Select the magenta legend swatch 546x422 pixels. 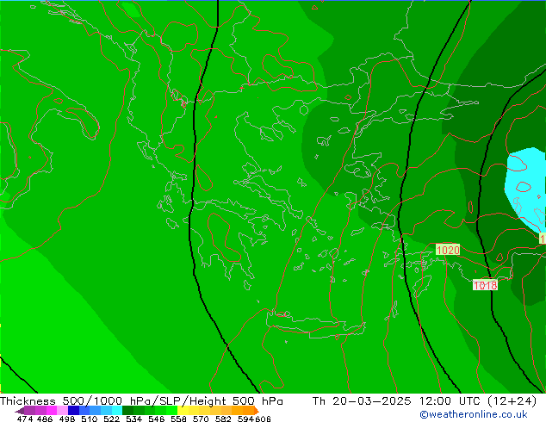coord(52,411)
